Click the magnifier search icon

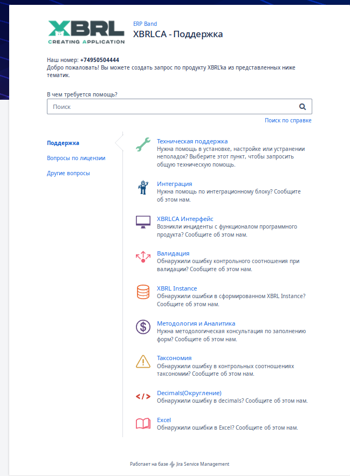[303, 107]
